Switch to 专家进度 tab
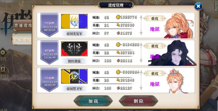 22,39
